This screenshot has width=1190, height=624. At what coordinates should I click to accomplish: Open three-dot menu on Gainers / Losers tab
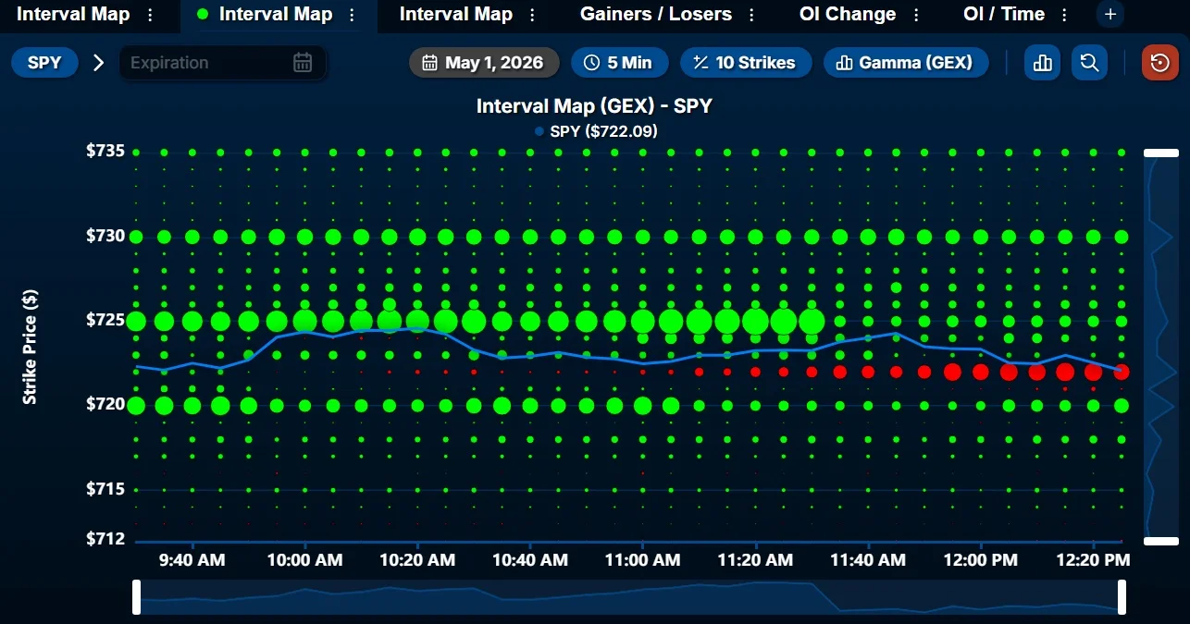click(751, 15)
